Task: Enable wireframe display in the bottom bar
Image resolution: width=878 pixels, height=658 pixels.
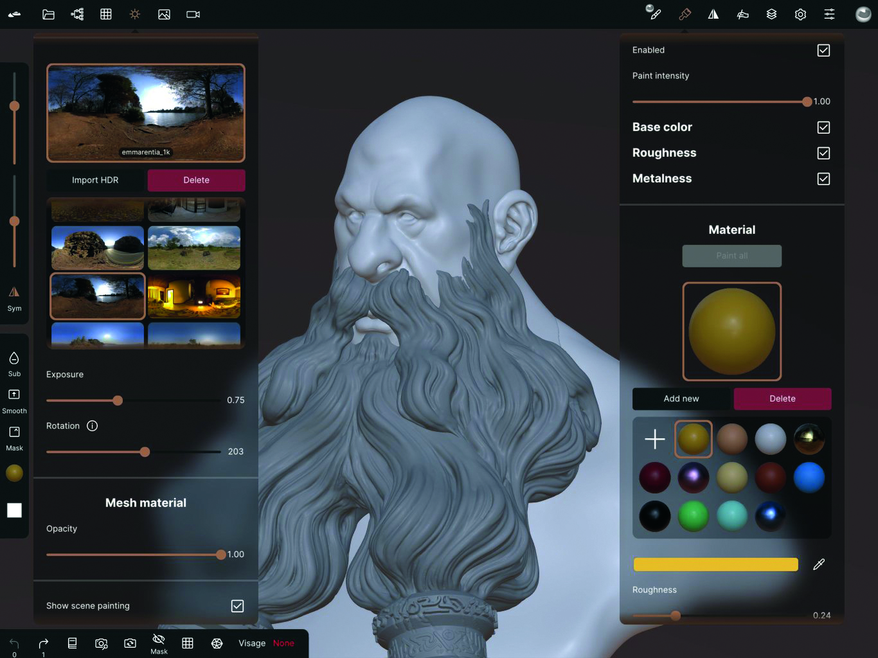Action: [x=188, y=643]
